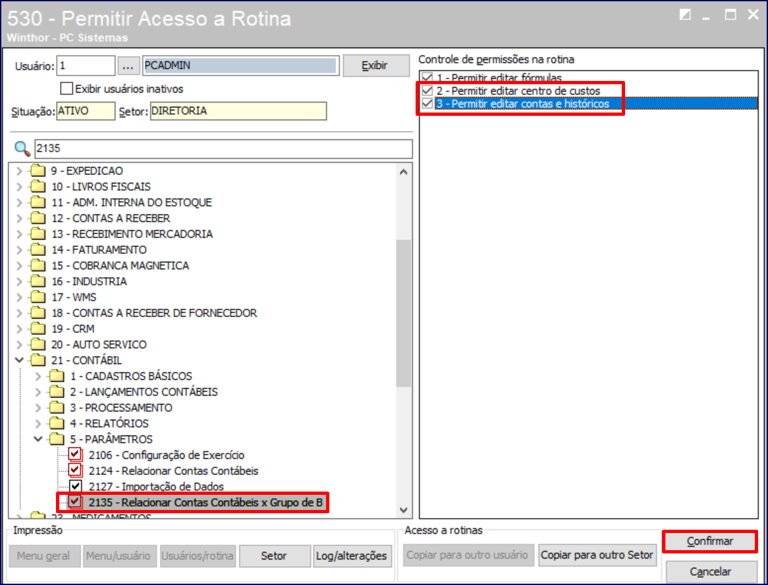This screenshot has width=768, height=585.
Task: Expand the 20 - AUTO SERVICO node
Action: (19, 345)
